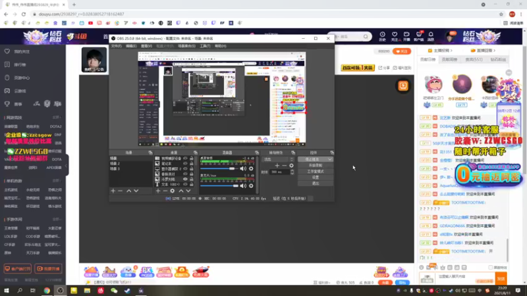Add a new source with plus icon
Image resolution: width=527 pixels, height=296 pixels.
click(x=158, y=191)
